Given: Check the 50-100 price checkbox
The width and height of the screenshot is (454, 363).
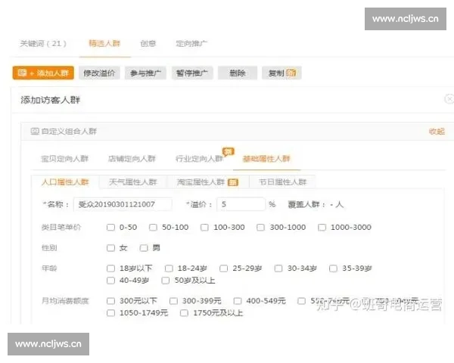Looking at the screenshot, I should tap(153, 227).
